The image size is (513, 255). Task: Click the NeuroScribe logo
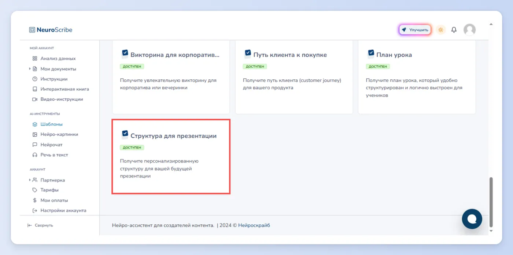pyautogui.click(x=51, y=30)
